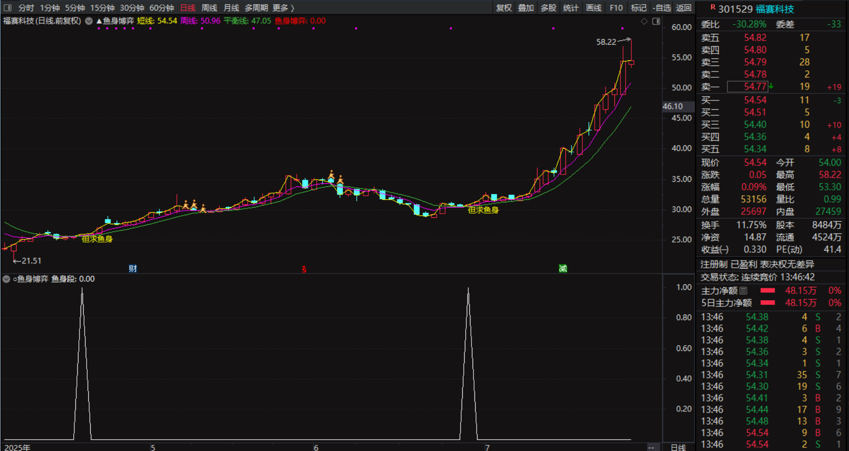This screenshot has height=451, width=849.
Task: Click the green 减 event marker
Action: click(x=563, y=268)
